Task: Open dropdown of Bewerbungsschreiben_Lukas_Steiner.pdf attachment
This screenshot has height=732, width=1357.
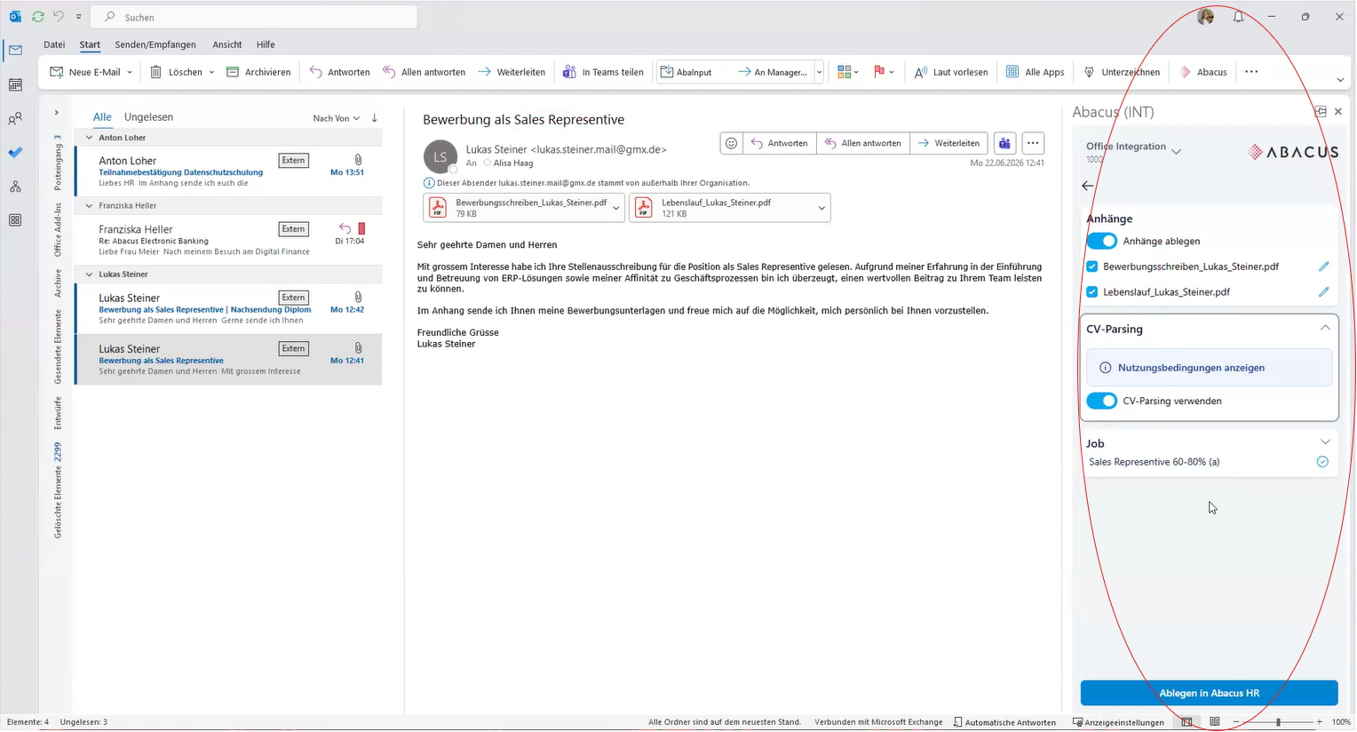Action: coord(616,208)
